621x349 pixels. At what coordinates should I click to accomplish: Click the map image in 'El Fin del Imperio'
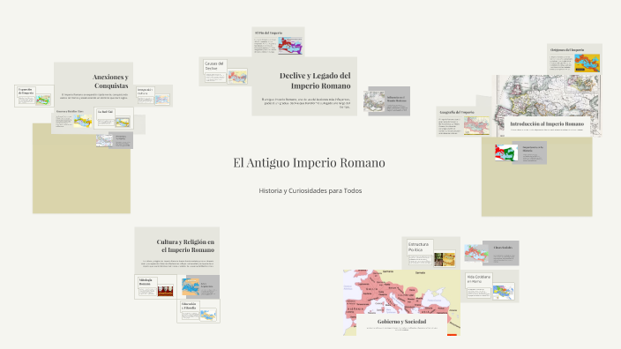[290, 46]
